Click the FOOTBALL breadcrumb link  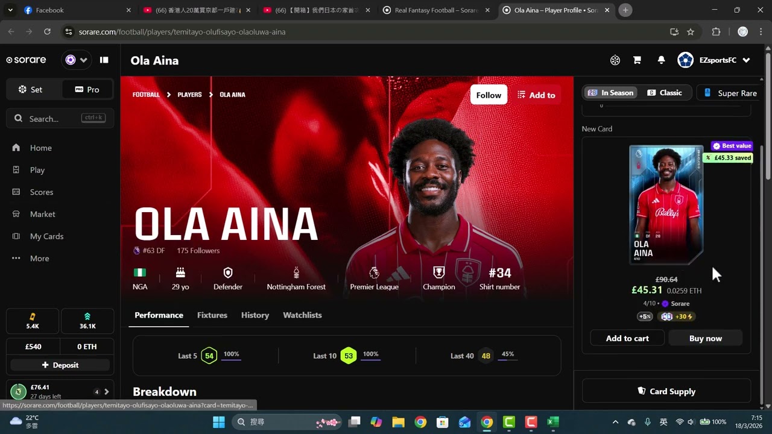pos(146,95)
